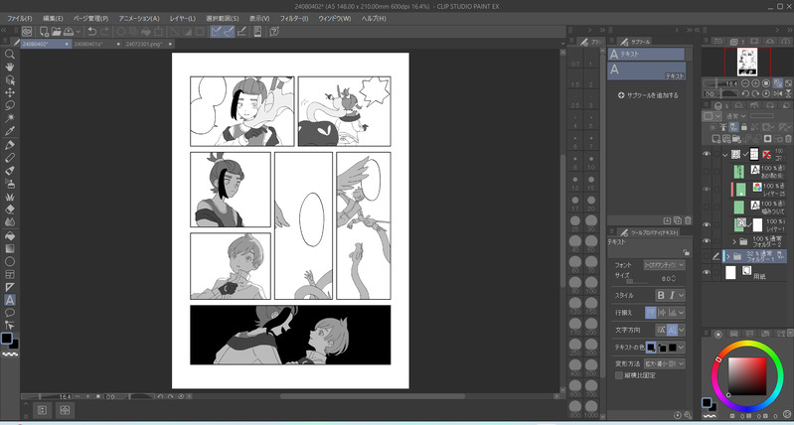Create new canvas from command bar
This screenshot has height=425, width=794.
point(44,32)
